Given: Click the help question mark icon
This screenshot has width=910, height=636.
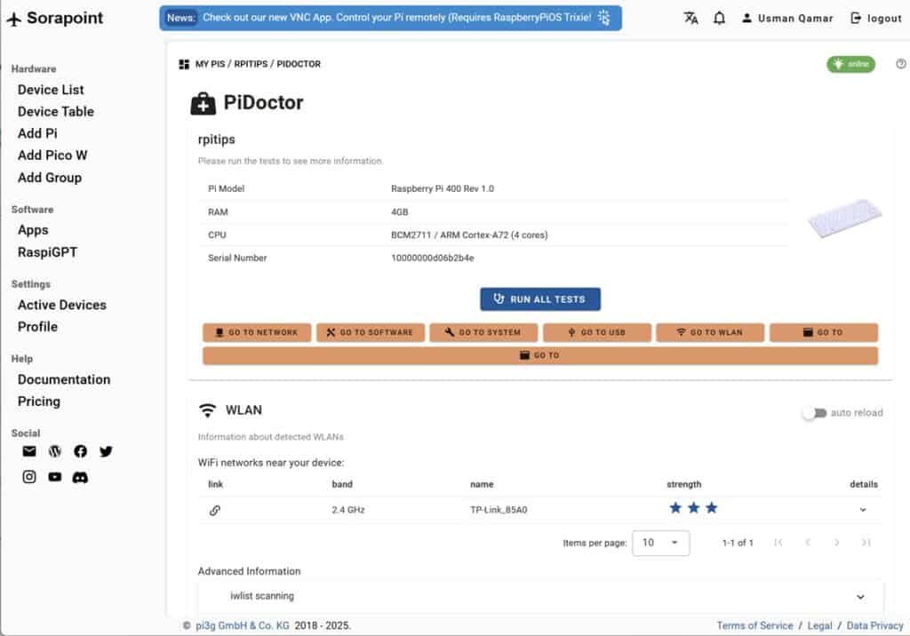Looking at the screenshot, I should (x=901, y=64).
